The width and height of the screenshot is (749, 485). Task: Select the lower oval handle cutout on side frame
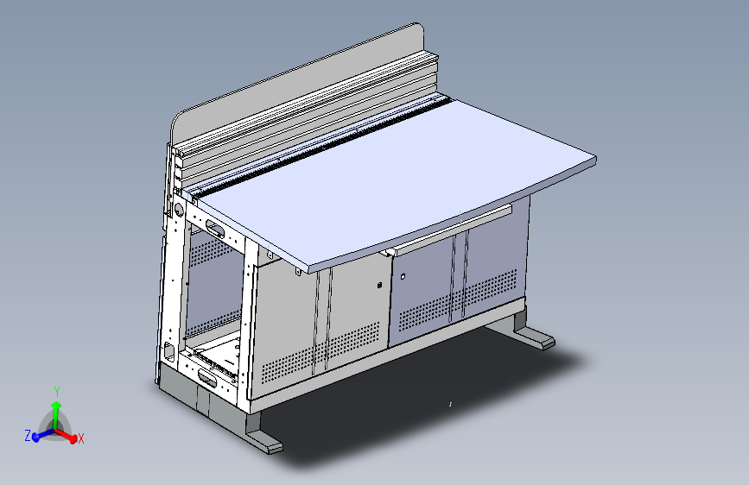coord(206,378)
